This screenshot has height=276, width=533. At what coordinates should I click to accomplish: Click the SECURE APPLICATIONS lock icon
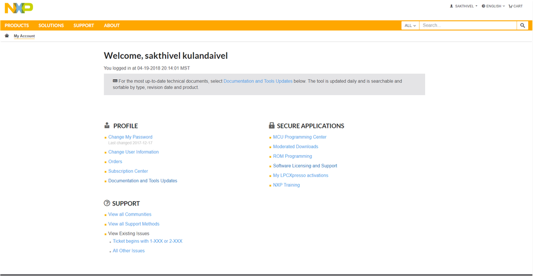[272, 126]
